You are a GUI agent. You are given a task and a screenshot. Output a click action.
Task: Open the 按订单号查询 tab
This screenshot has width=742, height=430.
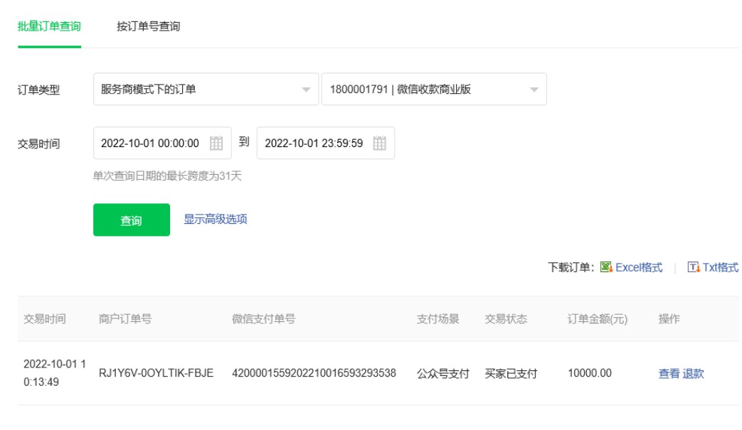pyautogui.click(x=148, y=26)
